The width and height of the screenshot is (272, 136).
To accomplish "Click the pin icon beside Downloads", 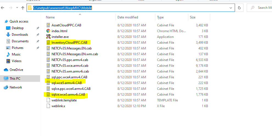I will tap(38, 35).
